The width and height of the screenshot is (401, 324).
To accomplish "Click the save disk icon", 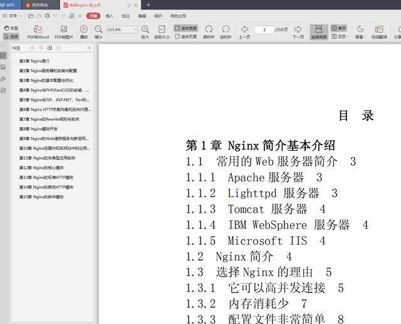I will tap(39, 16).
